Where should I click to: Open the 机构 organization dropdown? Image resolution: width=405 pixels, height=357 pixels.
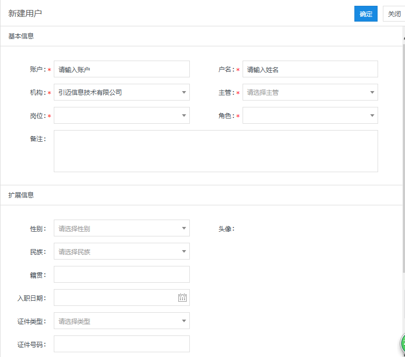click(122, 92)
